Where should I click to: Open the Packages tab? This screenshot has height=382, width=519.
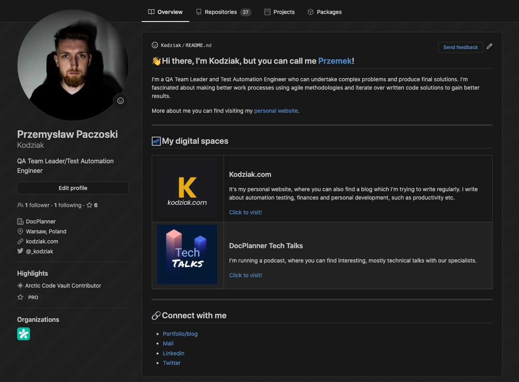325,12
